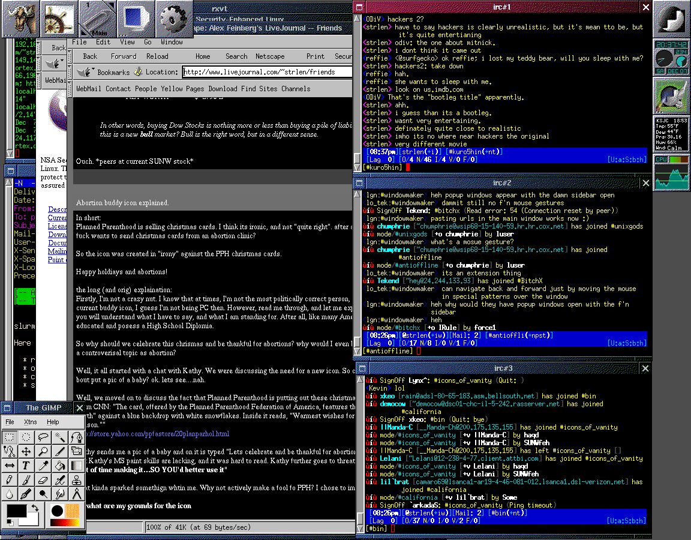Click the GIMP background white color swatch

pyautogui.click(x=31, y=521)
